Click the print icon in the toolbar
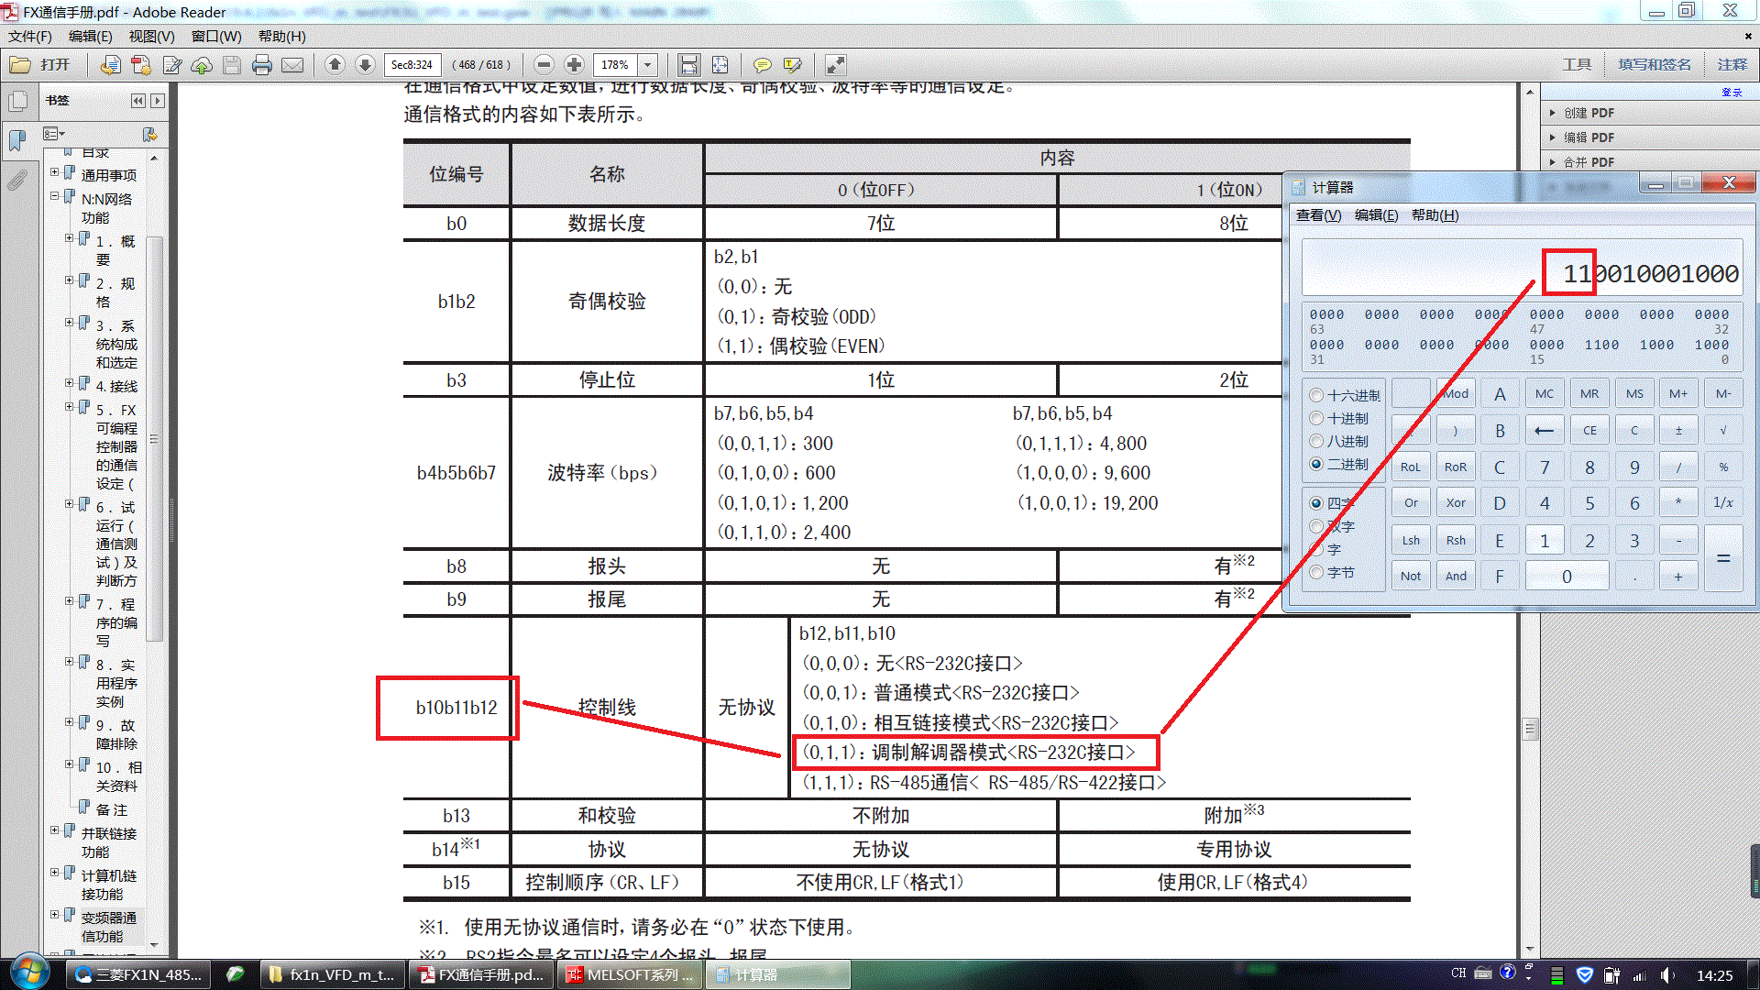The height and width of the screenshot is (990, 1760). (262, 65)
